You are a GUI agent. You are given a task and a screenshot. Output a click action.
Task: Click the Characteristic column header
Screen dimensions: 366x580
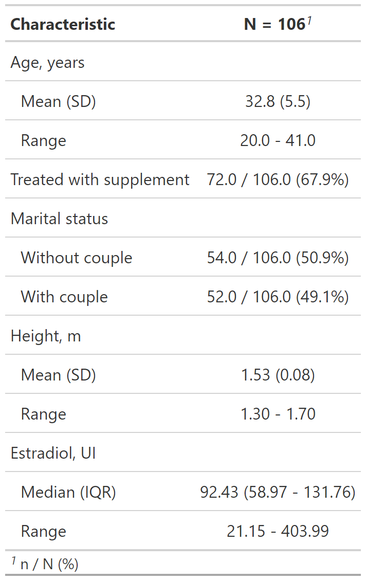pos(63,24)
